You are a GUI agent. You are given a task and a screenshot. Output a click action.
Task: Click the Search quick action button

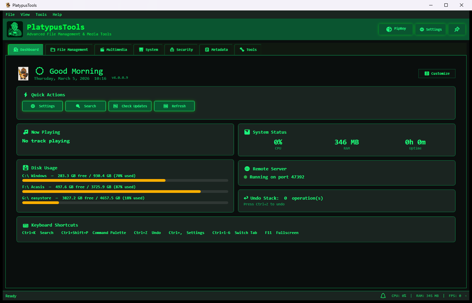coord(86,106)
